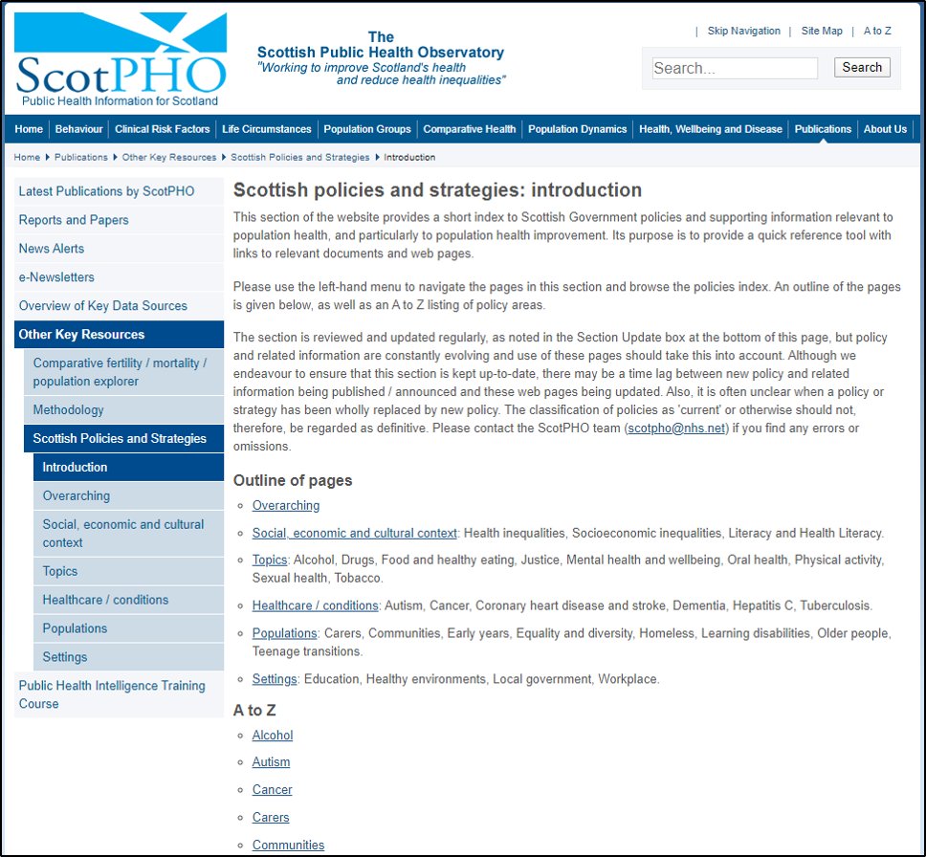Open Settings in the sidebar

(128, 657)
